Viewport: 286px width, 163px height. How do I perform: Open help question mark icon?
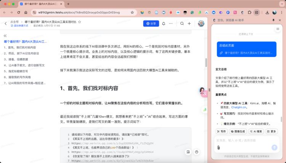pyautogui.click(x=196, y=152)
